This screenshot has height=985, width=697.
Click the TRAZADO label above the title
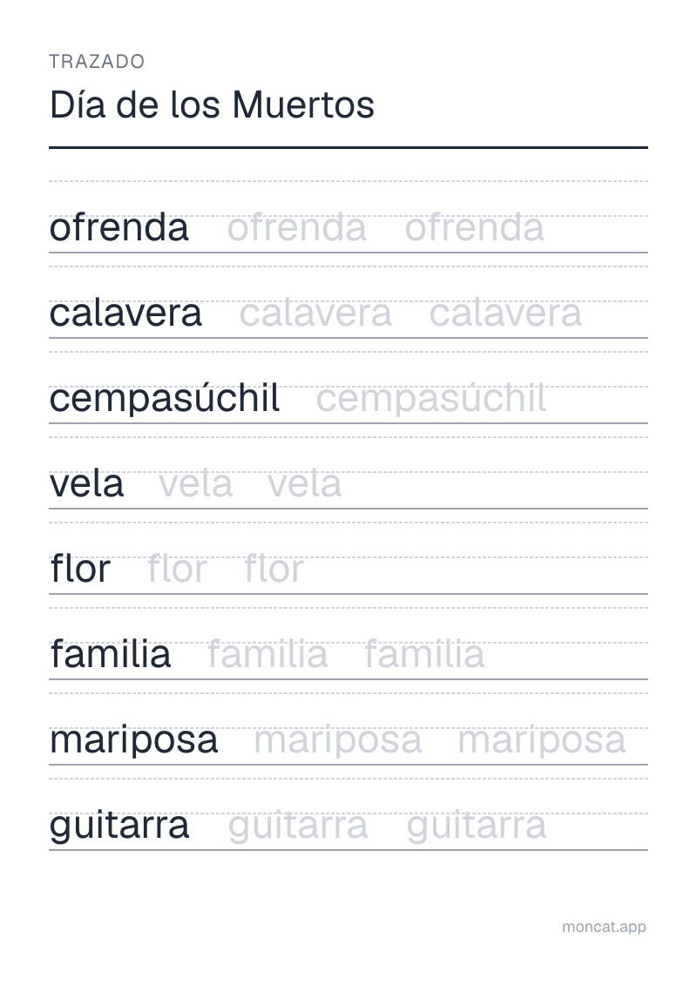coord(98,62)
